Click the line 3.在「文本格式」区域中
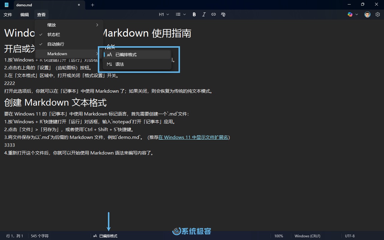The height and width of the screenshot is (240, 384). click(61, 76)
